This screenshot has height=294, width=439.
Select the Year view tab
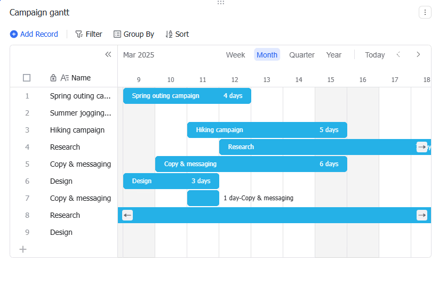coord(334,55)
